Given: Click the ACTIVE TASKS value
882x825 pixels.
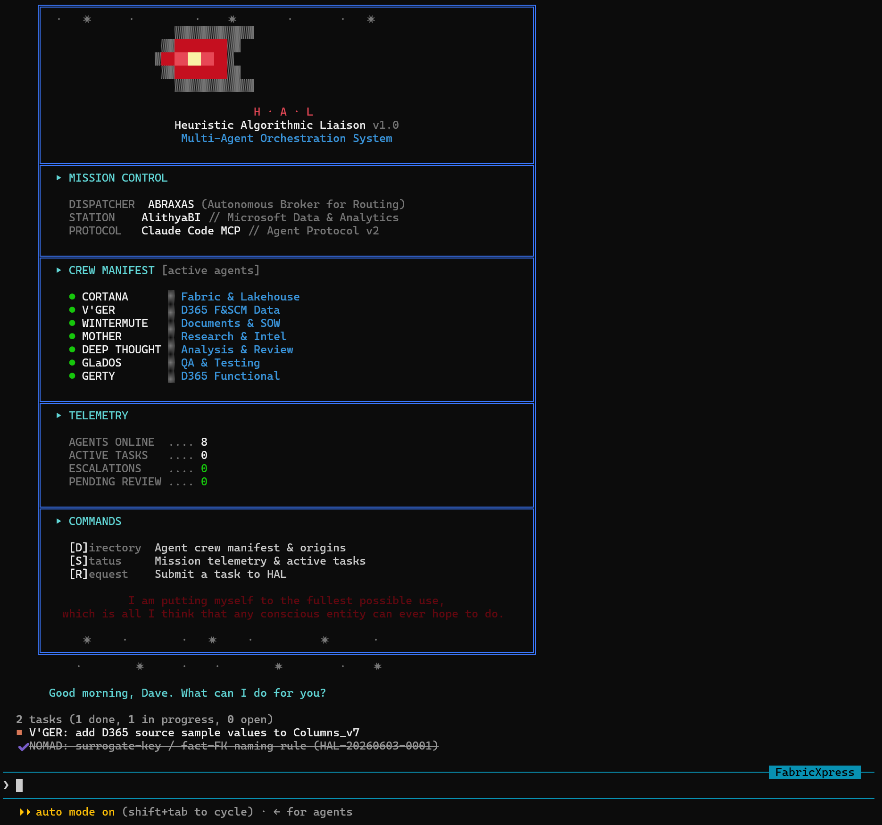Looking at the screenshot, I should coord(204,455).
